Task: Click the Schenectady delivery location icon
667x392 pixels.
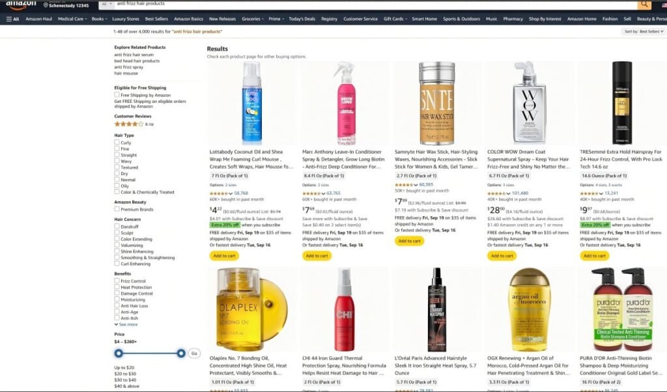Action: [x=46, y=5]
